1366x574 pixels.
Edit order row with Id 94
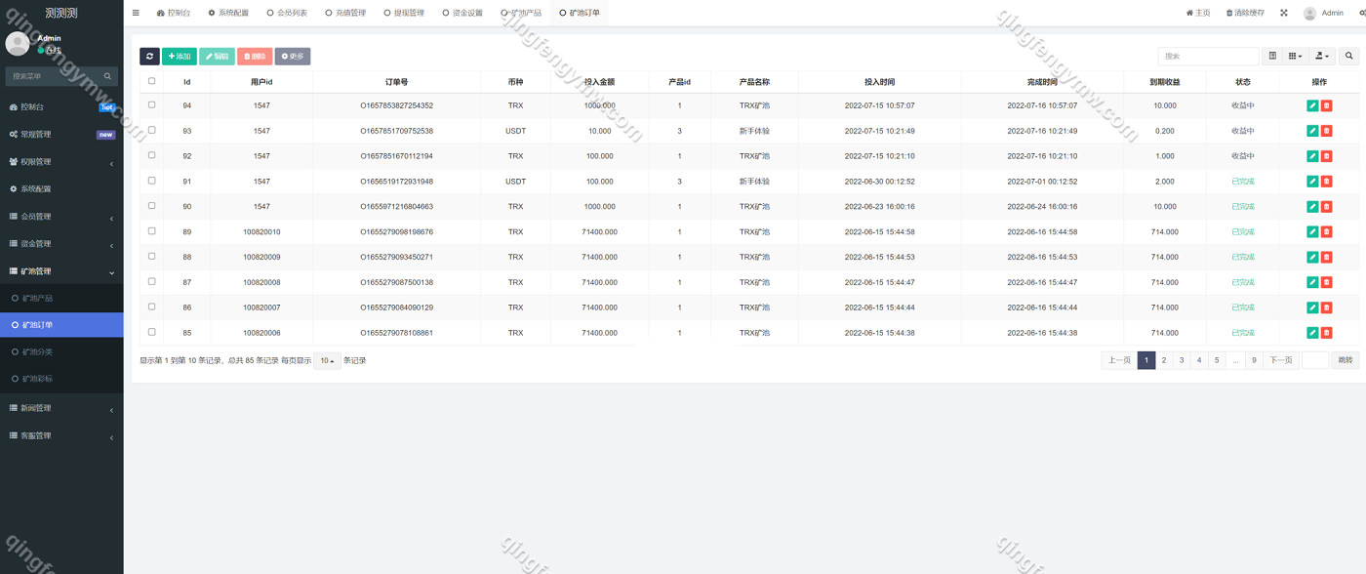point(1312,105)
